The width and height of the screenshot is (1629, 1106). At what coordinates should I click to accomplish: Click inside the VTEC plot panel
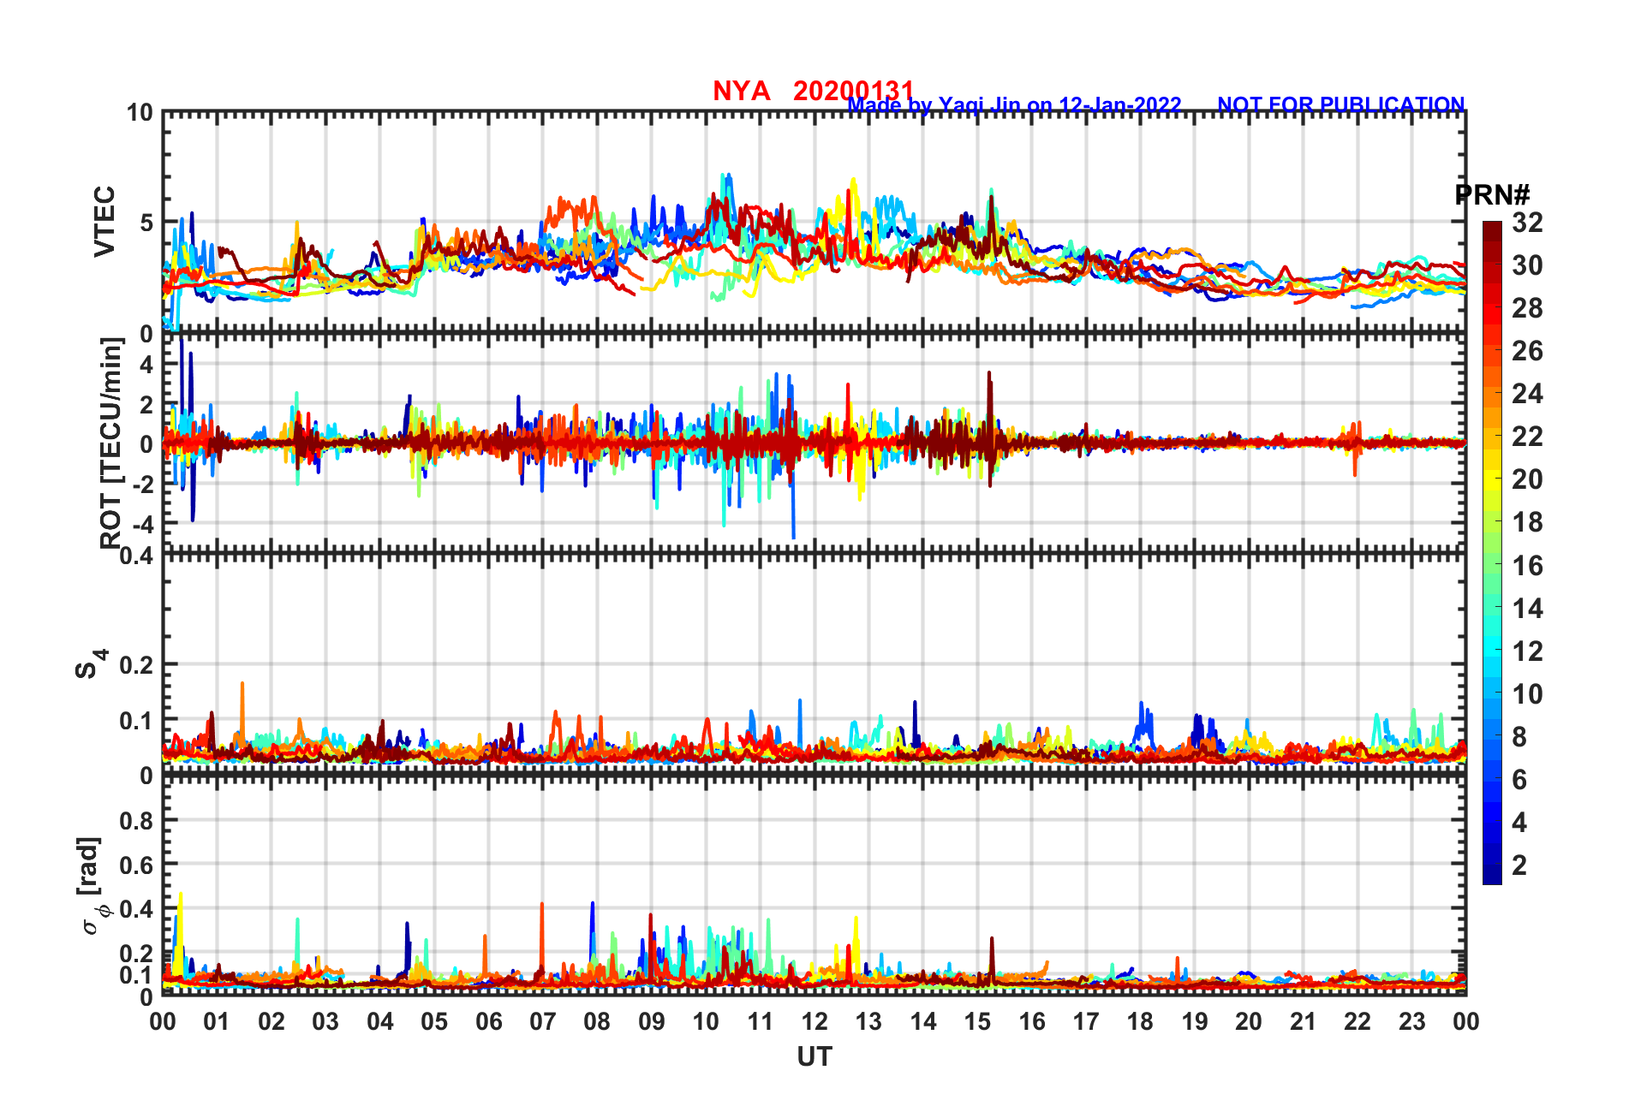(x=814, y=223)
